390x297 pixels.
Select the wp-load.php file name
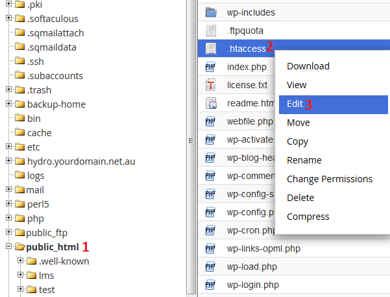point(252,267)
